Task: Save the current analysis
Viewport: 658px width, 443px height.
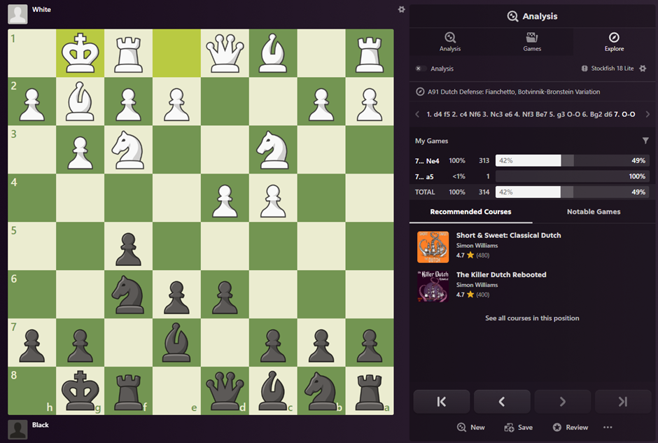Action: (519, 427)
